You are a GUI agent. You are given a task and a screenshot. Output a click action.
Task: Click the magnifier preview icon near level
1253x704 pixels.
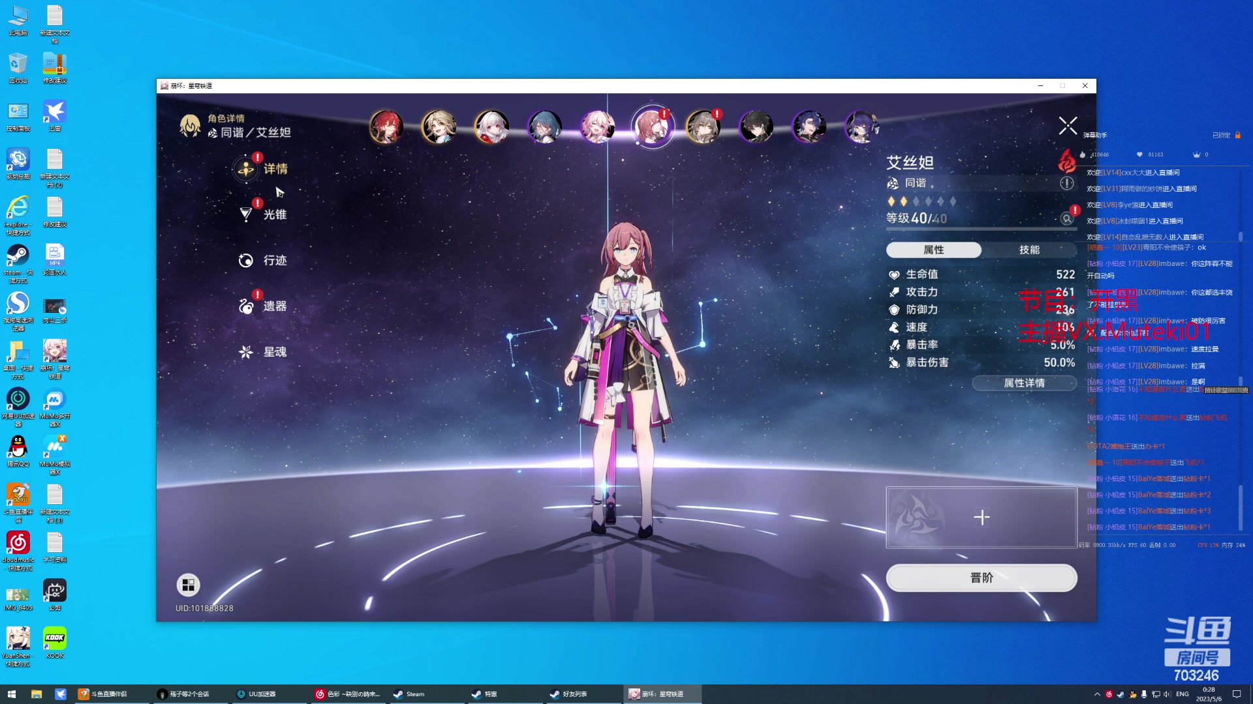[x=1067, y=218]
